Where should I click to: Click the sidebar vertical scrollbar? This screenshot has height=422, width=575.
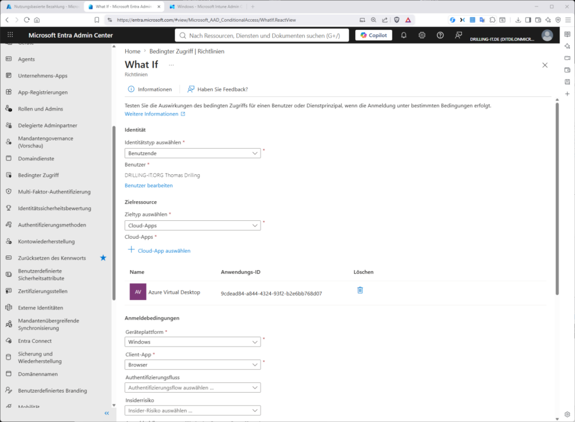pyautogui.click(x=114, y=213)
